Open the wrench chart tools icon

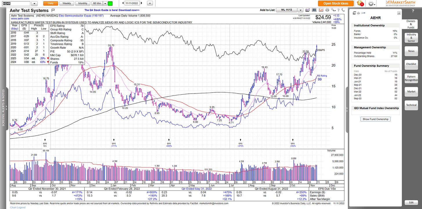point(333,10)
